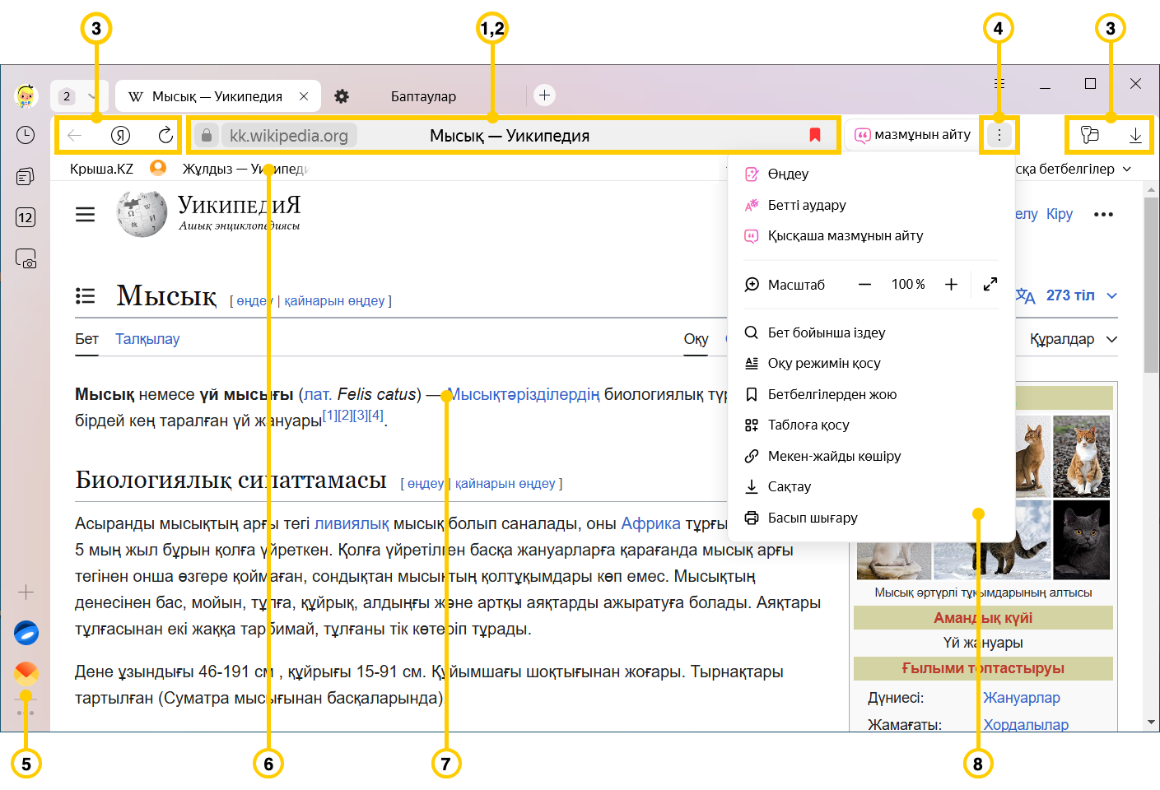Click the zoom in plus button
This screenshot has height=790, width=1160.
951,284
